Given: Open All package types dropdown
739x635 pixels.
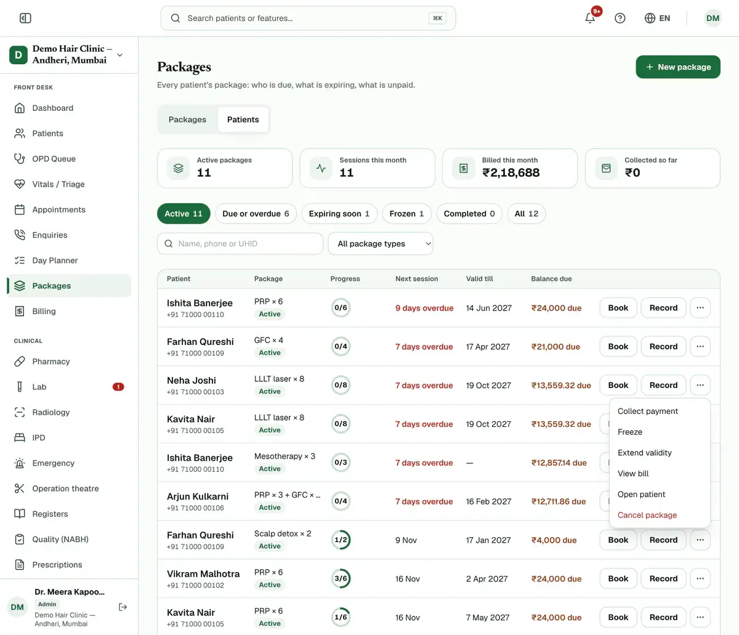Looking at the screenshot, I should (x=381, y=244).
